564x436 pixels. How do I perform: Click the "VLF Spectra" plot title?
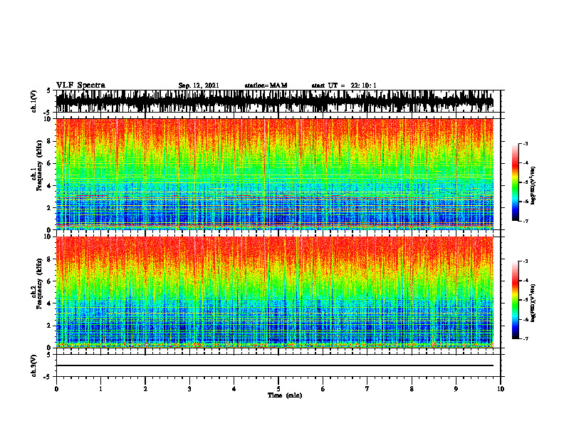pyautogui.click(x=80, y=85)
